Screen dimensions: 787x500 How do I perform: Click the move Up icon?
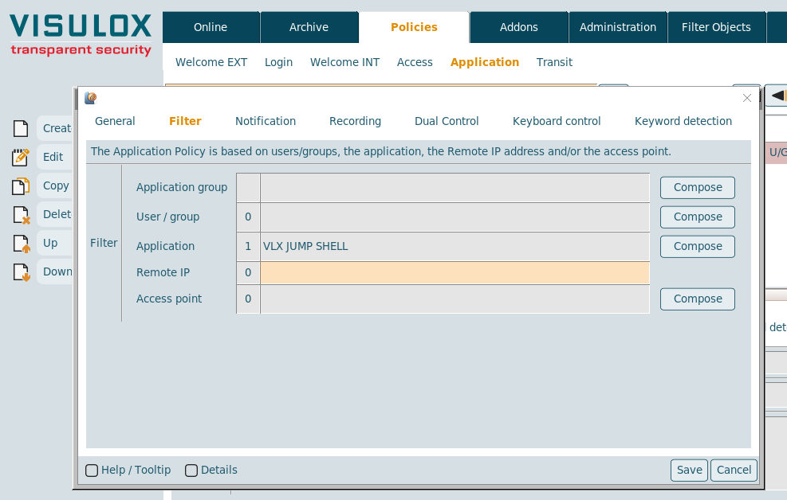[x=21, y=243]
